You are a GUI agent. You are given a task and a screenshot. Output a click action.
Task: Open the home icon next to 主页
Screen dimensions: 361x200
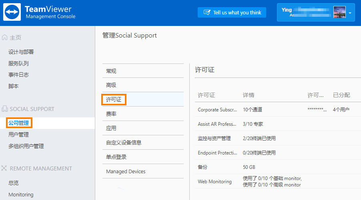[x=5, y=38]
